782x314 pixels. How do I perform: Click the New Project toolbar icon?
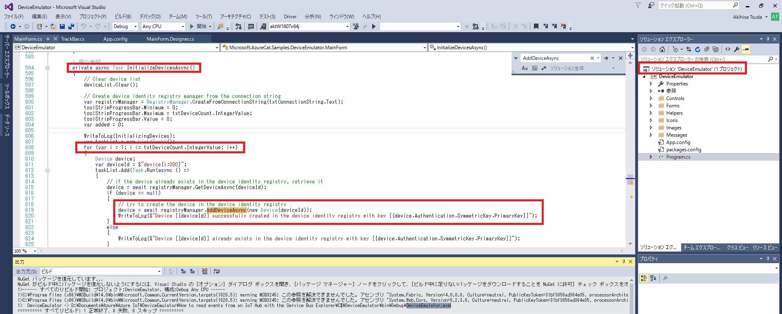[x=40, y=26]
